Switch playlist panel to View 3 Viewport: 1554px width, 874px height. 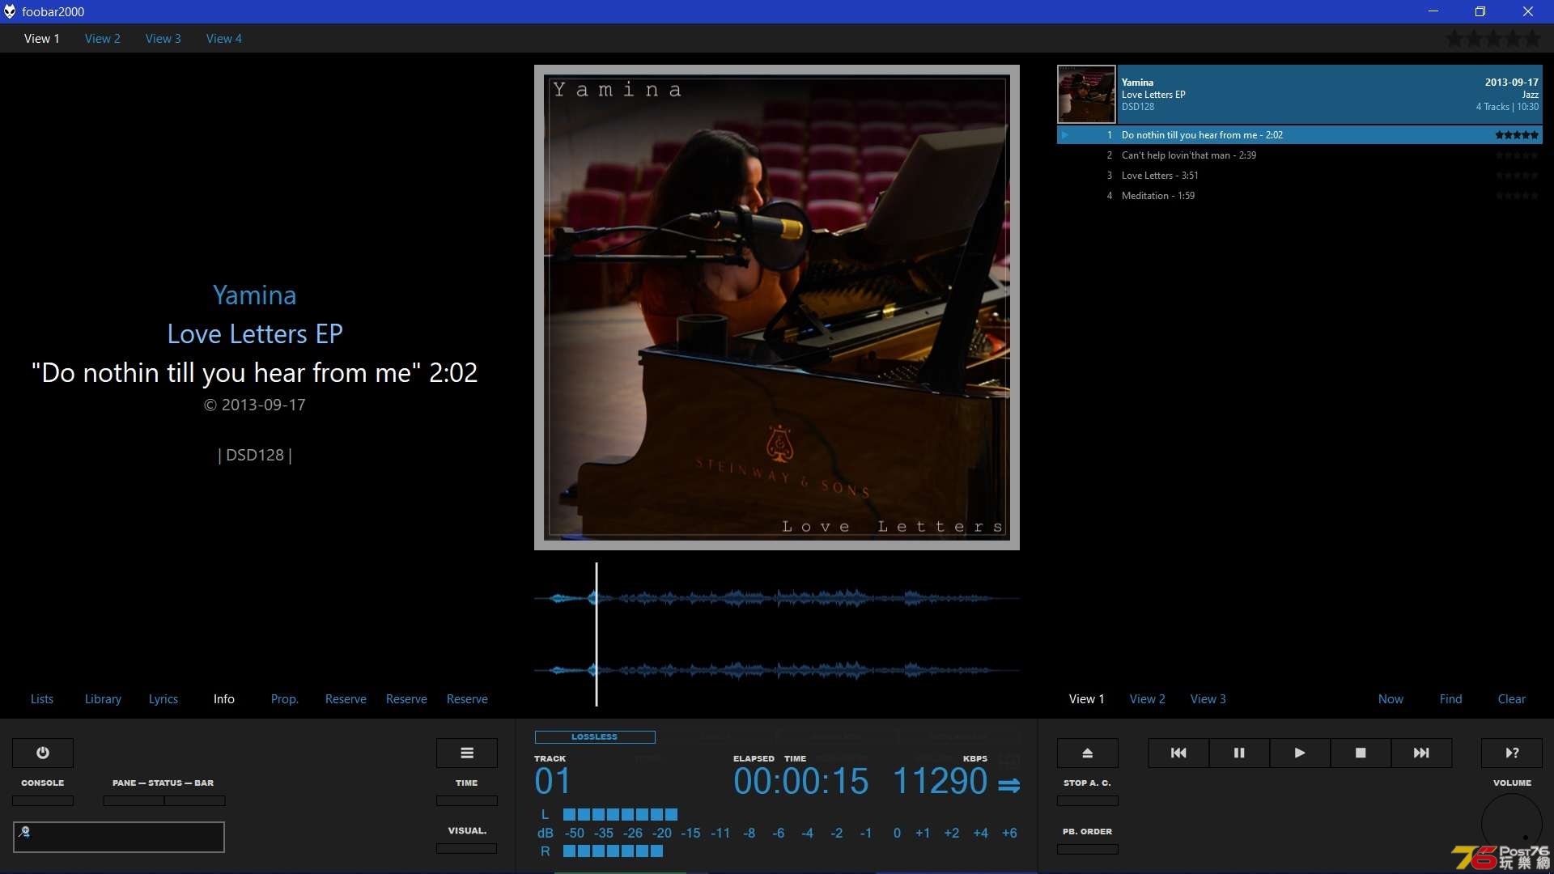[1208, 699]
